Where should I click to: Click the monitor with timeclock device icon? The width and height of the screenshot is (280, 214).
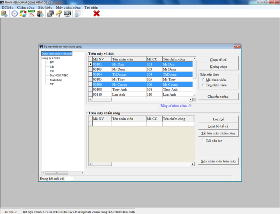point(67,14)
